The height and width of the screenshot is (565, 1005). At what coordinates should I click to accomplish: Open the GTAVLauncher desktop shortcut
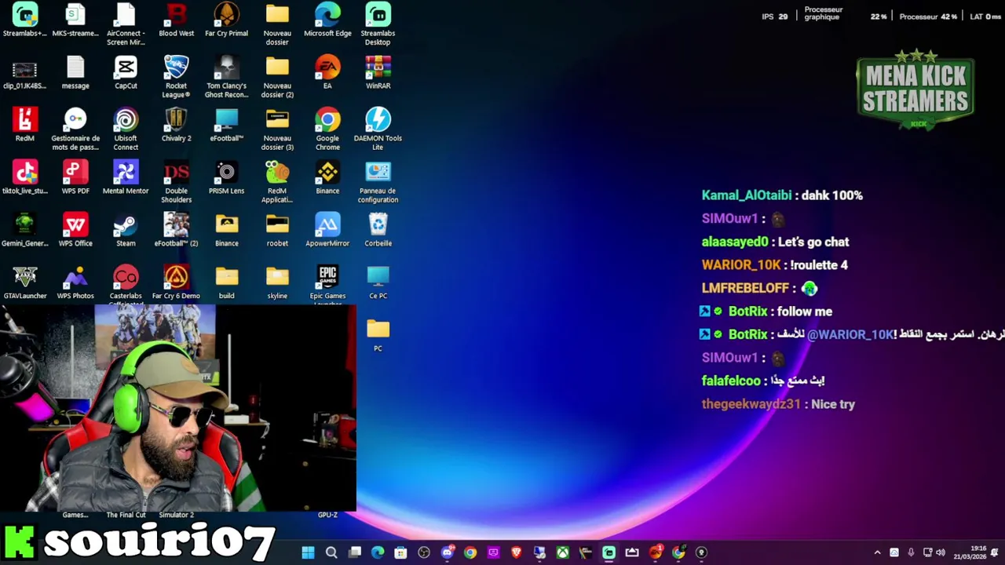[25, 282]
